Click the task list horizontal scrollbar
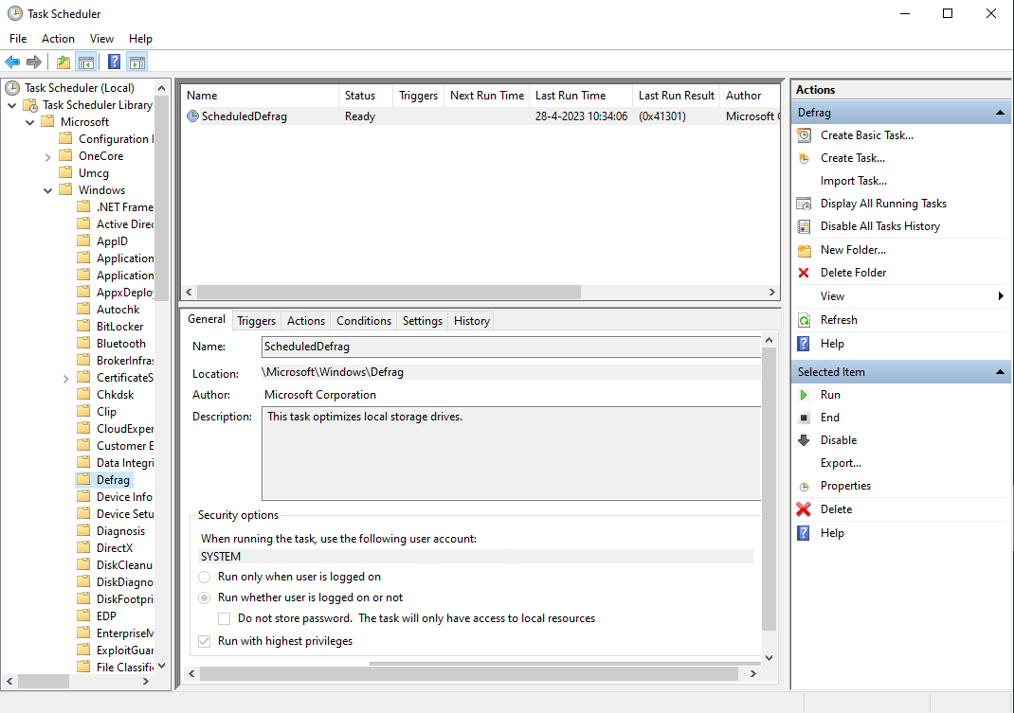Image resolution: width=1014 pixels, height=713 pixels. pyautogui.click(x=389, y=293)
